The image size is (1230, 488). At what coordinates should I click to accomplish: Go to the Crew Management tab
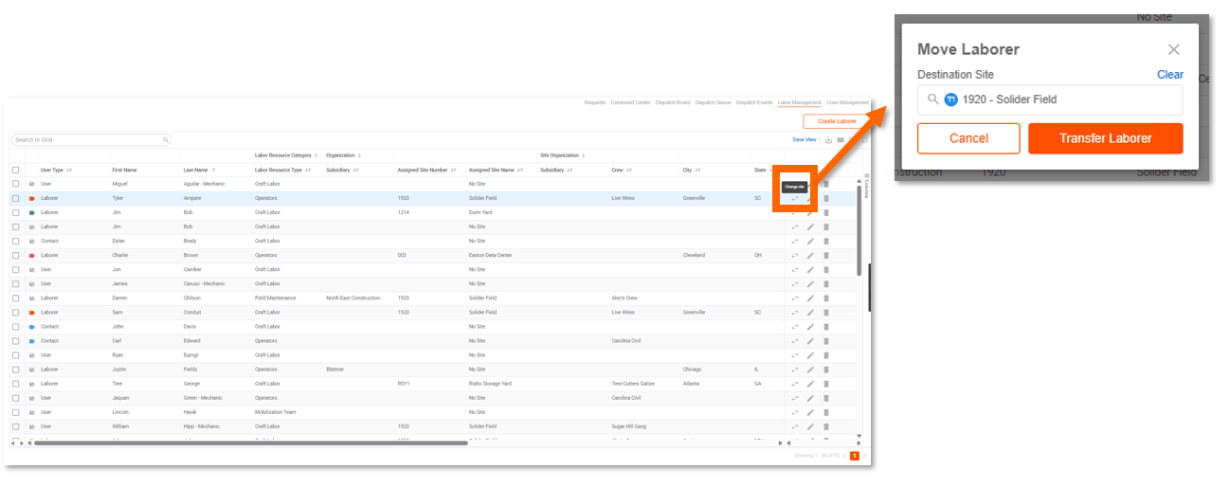click(847, 102)
